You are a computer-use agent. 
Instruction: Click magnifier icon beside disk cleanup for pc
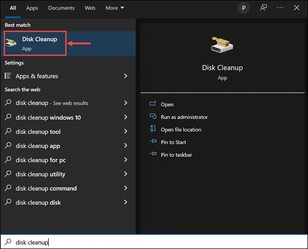pos(8,159)
